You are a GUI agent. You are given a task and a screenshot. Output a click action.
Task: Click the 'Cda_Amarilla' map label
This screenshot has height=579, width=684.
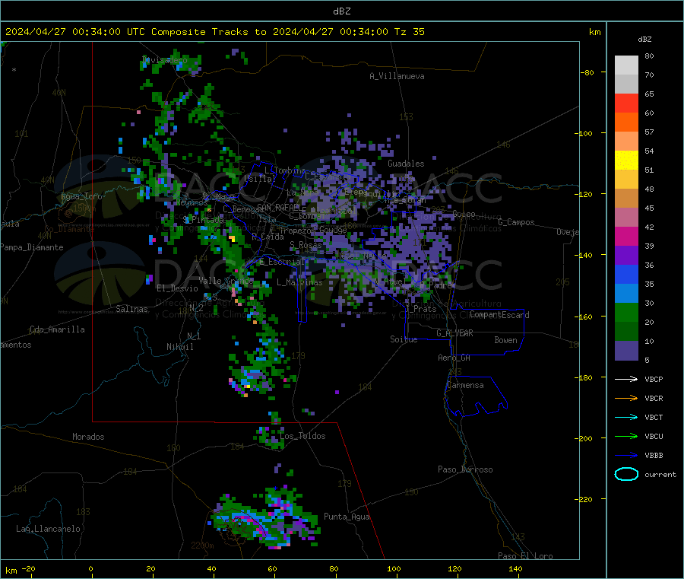click(x=58, y=329)
